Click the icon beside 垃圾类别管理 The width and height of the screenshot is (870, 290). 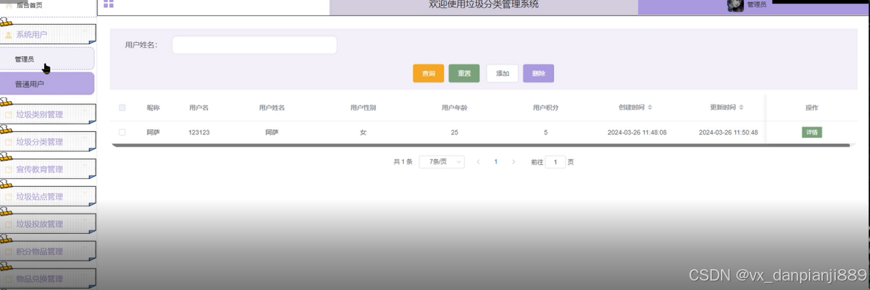tap(9, 115)
